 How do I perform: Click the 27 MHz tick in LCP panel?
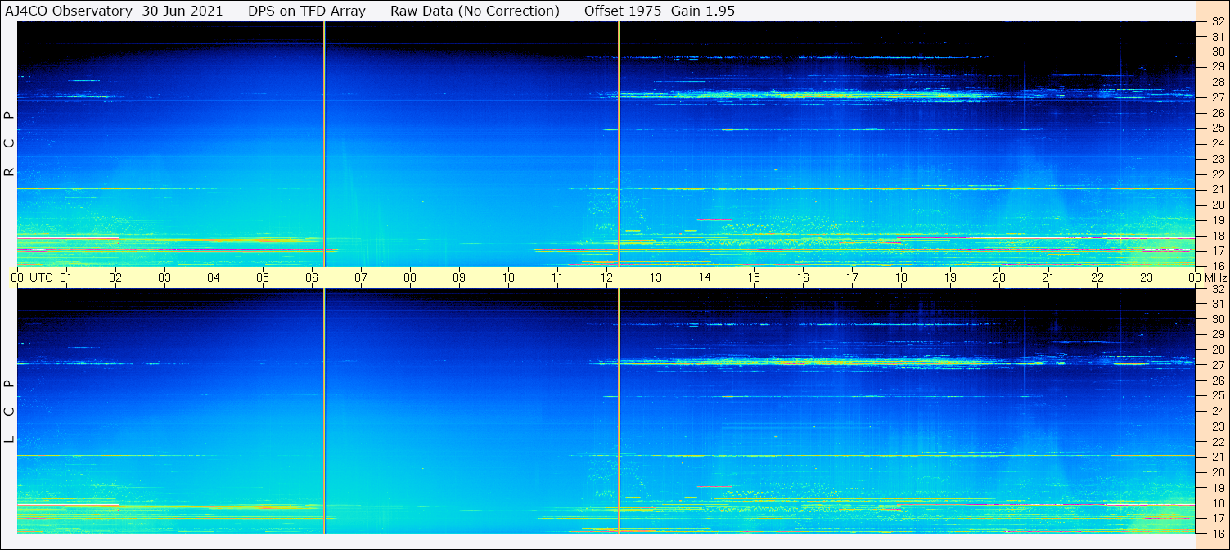coord(1217,365)
